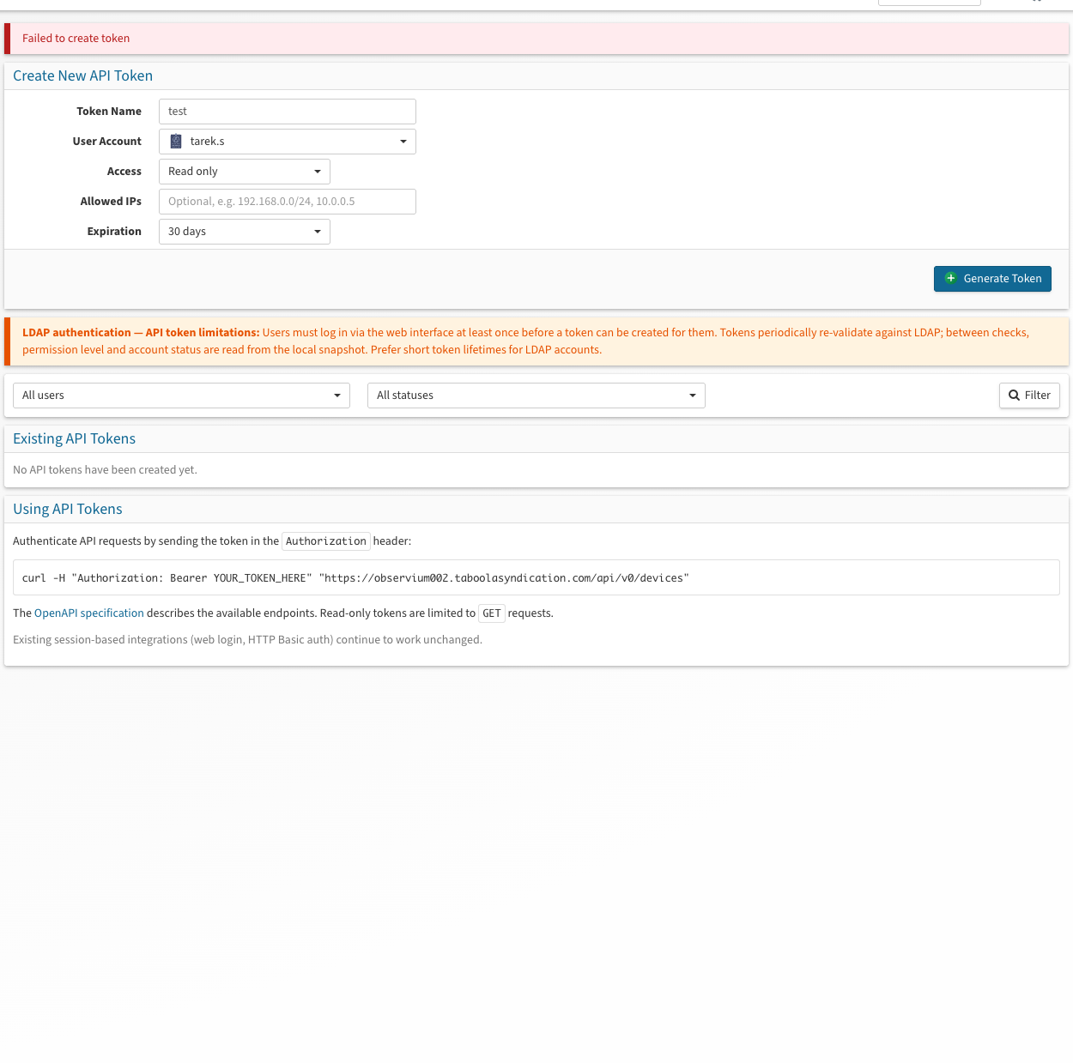The image size is (1073, 1063).
Task: Click the 'Create New API Token' heading
Action: pos(82,75)
